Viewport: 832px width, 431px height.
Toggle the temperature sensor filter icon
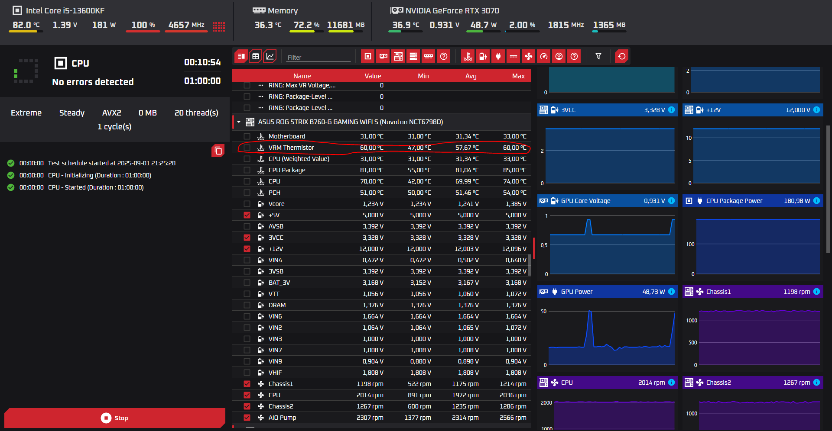pos(468,56)
